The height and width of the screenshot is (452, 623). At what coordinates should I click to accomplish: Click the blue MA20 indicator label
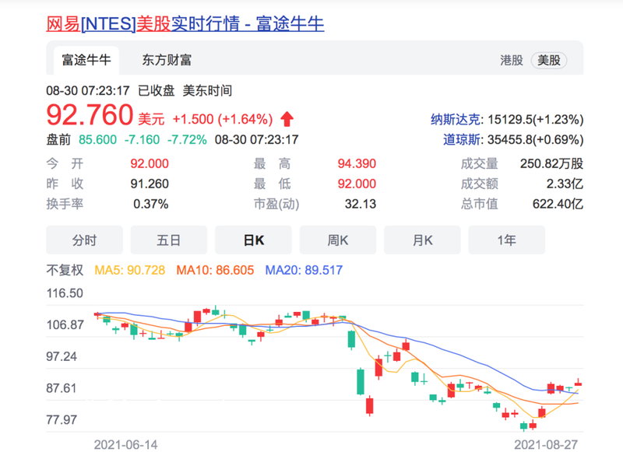pyautogui.click(x=303, y=270)
